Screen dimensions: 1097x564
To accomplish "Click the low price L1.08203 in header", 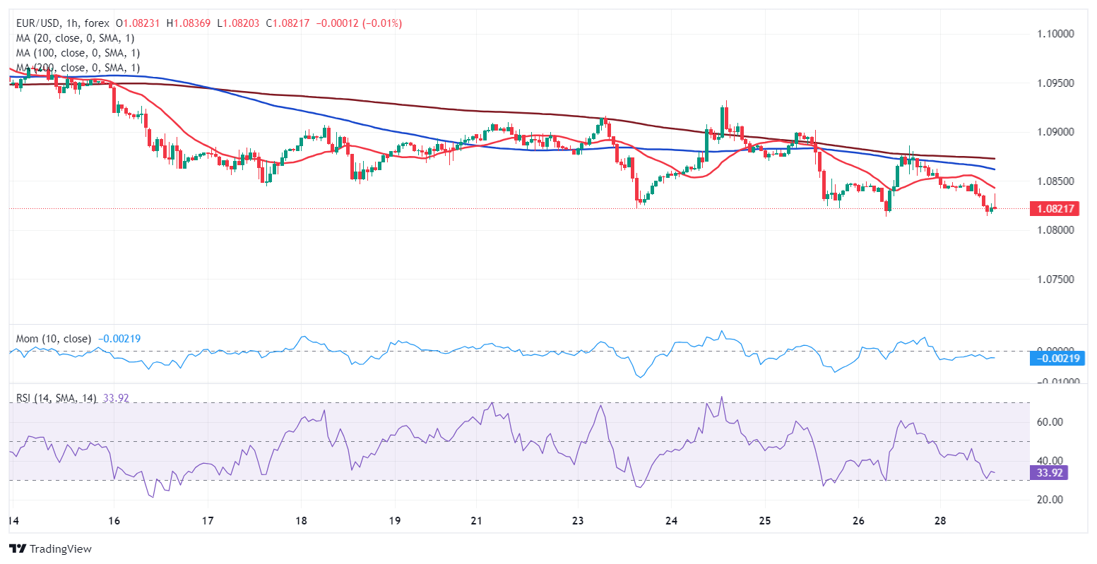I will [x=239, y=23].
